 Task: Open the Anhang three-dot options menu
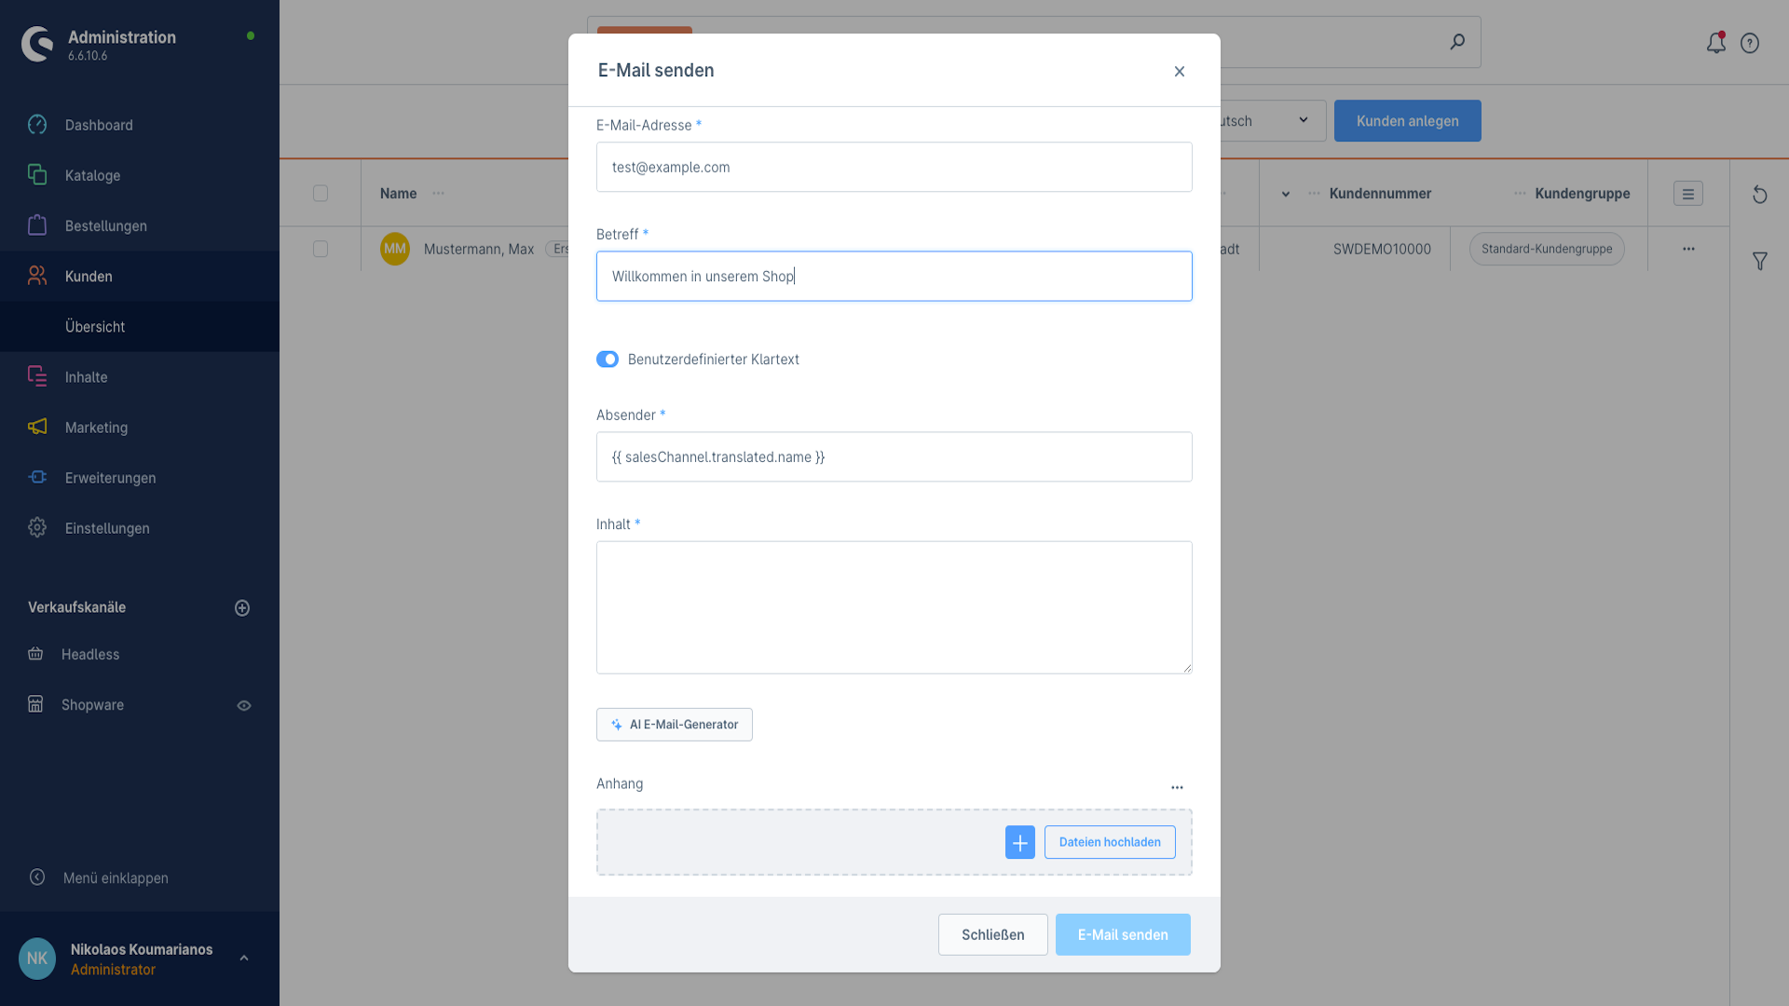[x=1177, y=788]
